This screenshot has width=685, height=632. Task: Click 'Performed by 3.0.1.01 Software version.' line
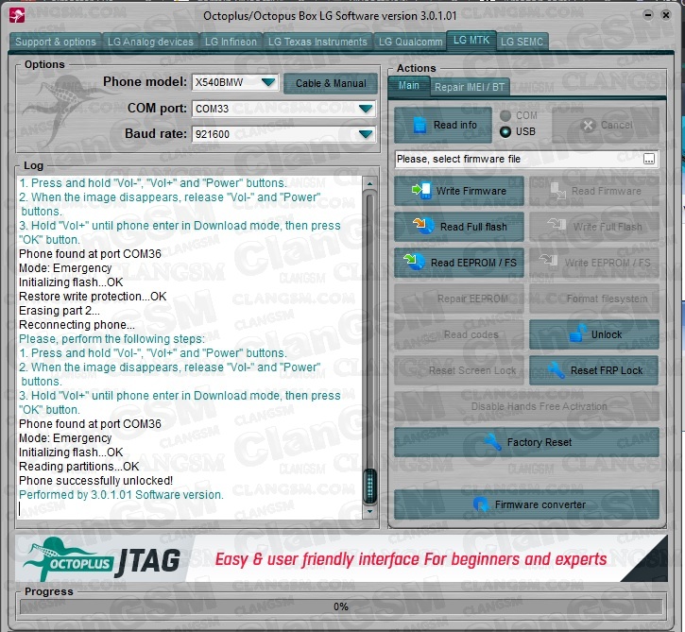[x=121, y=494]
